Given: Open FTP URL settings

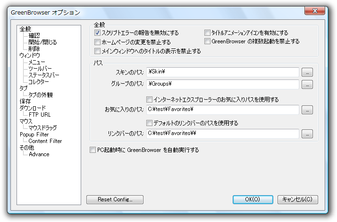Looking at the screenshot, I should pos(40,115).
